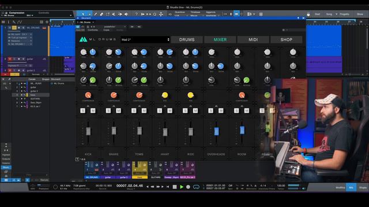Expand the ML DRUMS track first inspector dropdown
The height and width of the screenshot is (207, 369).
point(31,34)
